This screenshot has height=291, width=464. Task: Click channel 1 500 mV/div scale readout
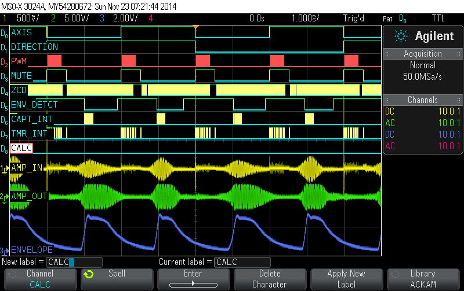point(28,19)
